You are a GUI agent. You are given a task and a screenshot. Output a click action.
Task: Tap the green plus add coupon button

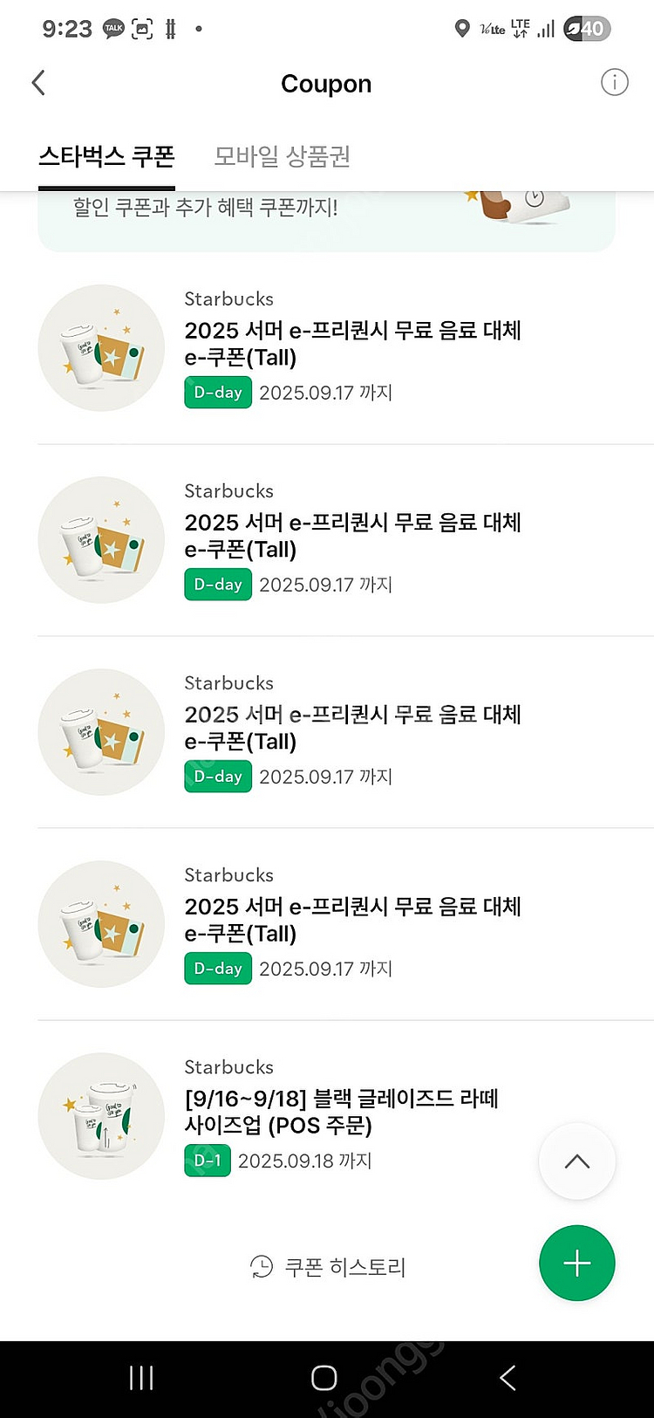click(x=576, y=1263)
